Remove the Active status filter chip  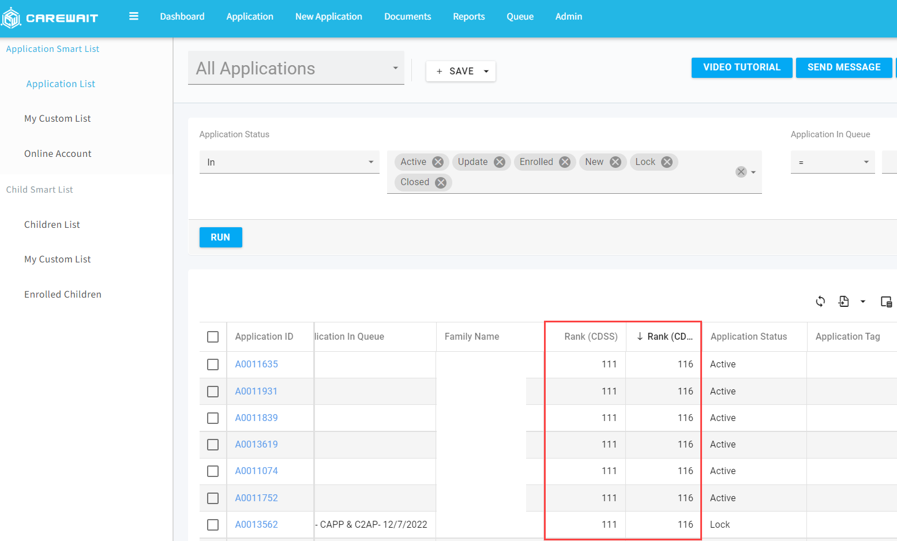pos(438,162)
